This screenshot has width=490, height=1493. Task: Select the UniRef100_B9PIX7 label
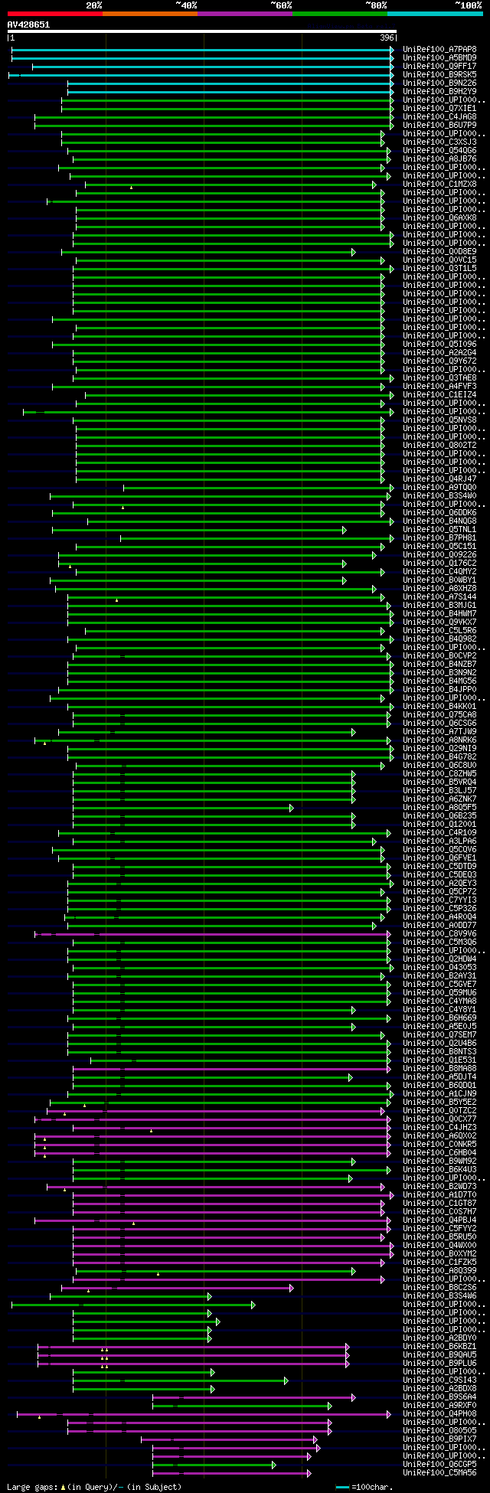tap(439, 1439)
